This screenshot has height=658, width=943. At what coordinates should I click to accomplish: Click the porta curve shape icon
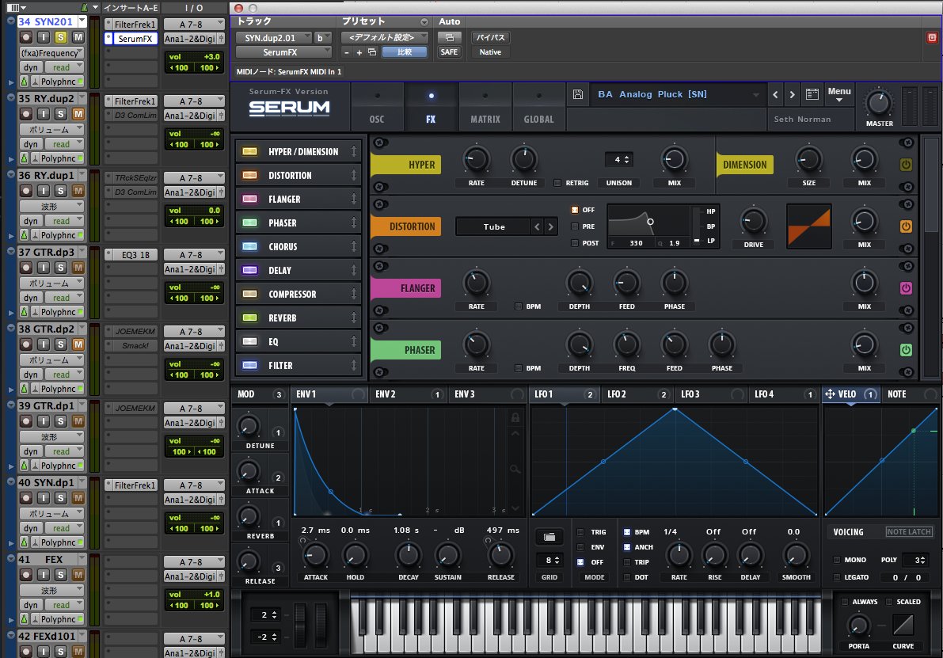[x=903, y=625]
